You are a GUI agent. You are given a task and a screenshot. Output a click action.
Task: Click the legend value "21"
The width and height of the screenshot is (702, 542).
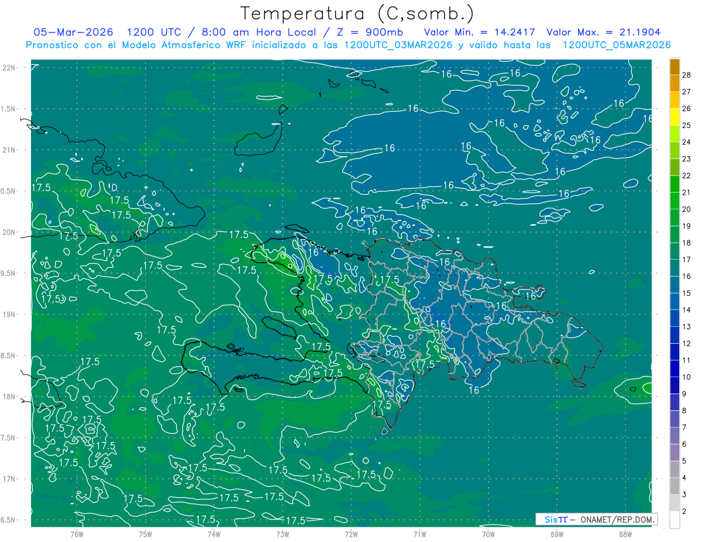[x=686, y=192]
